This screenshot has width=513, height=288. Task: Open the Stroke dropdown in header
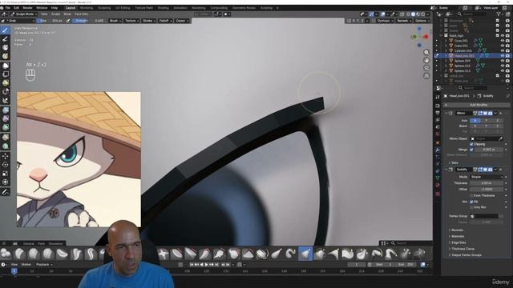149,21
